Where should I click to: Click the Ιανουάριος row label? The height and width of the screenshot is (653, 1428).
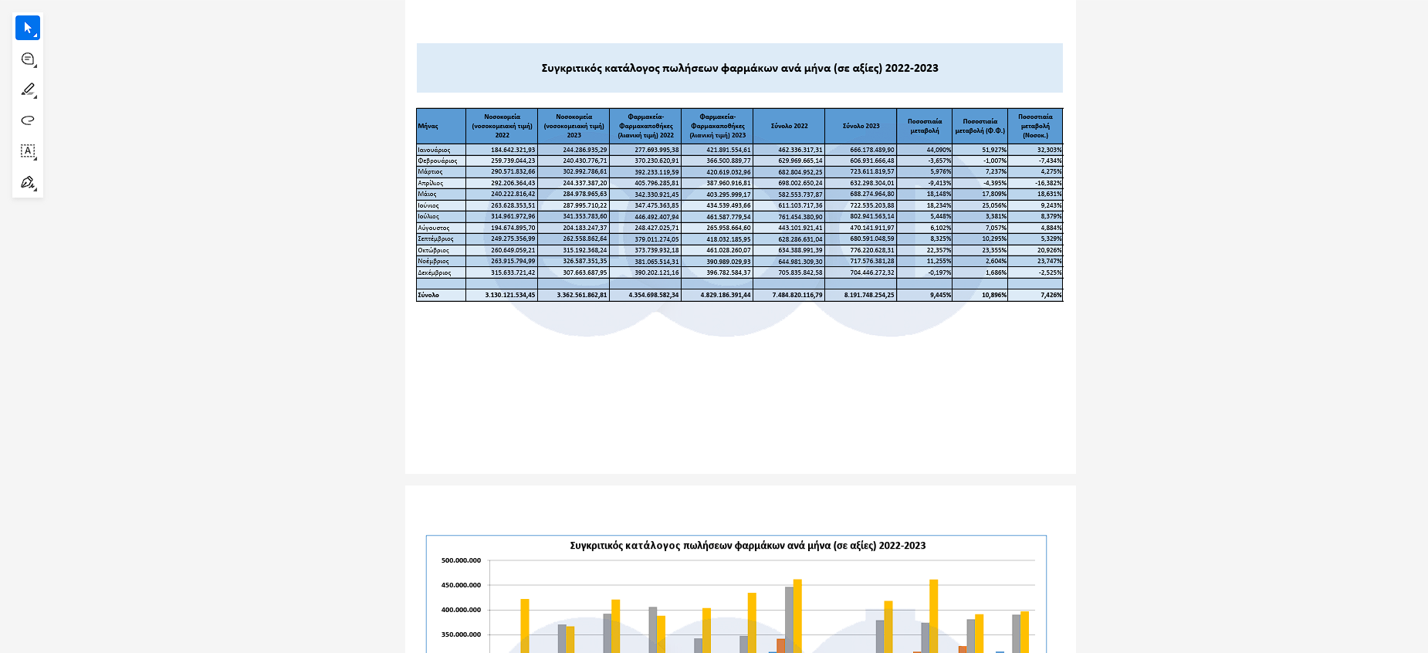[x=434, y=150]
